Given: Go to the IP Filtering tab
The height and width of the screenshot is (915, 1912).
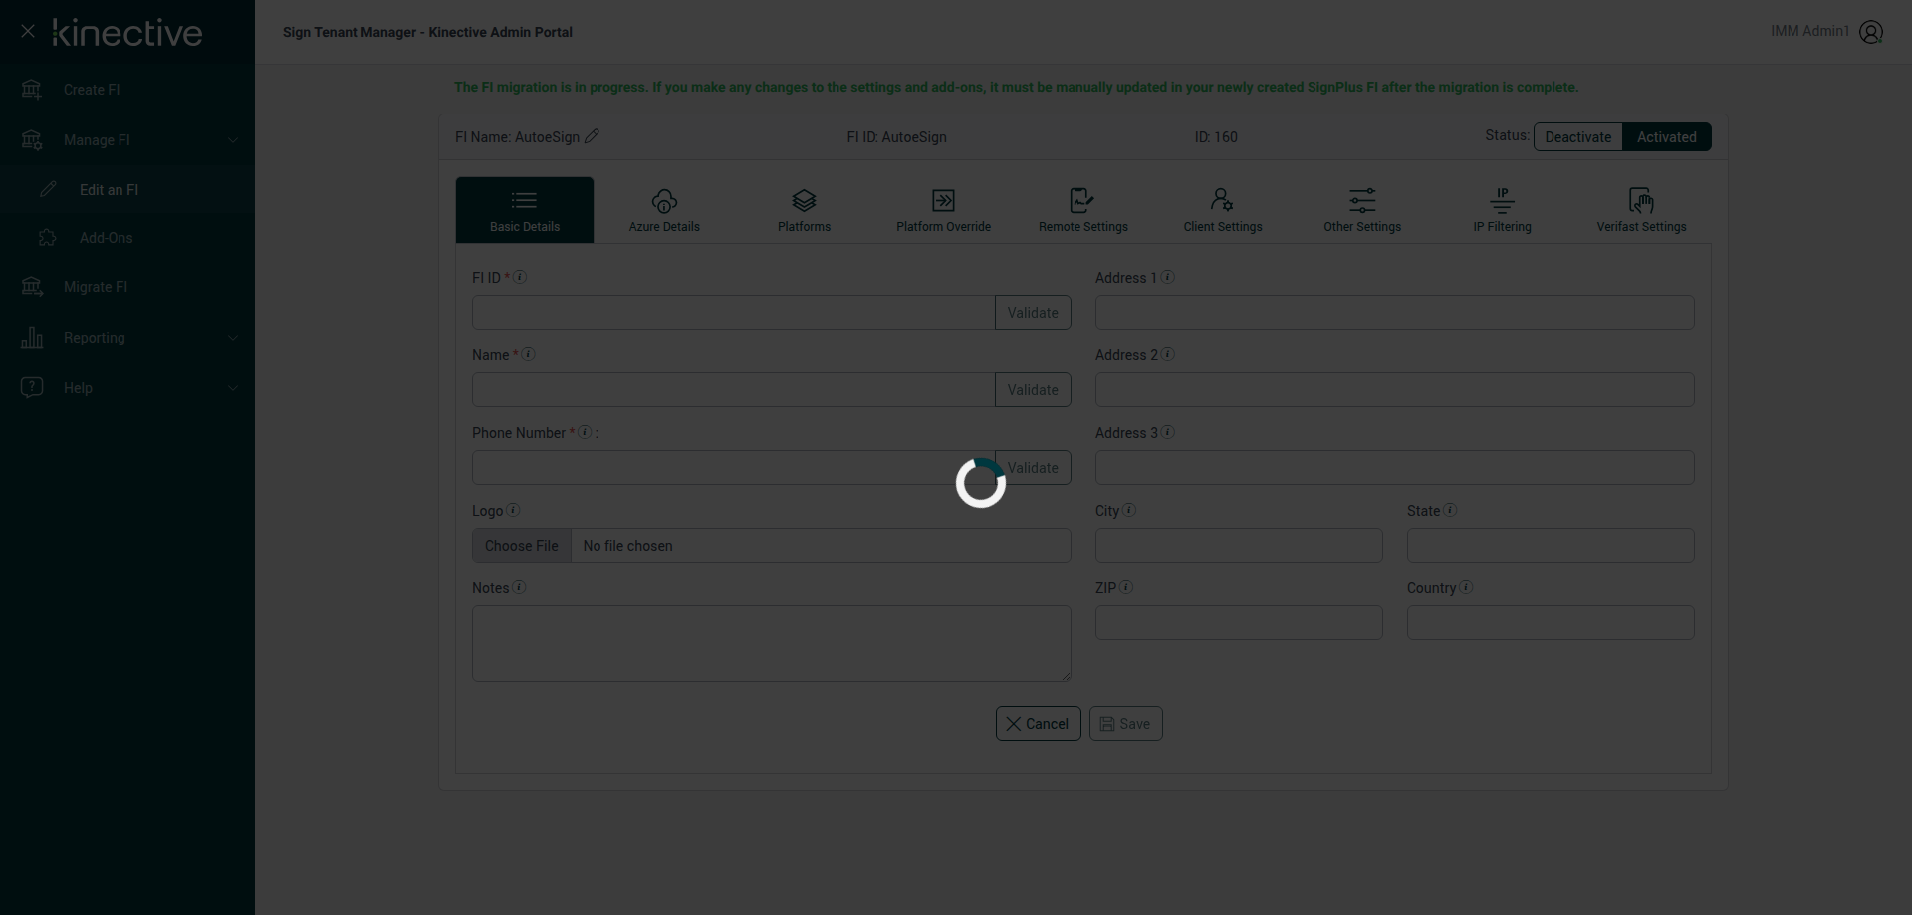Looking at the screenshot, I should [1502, 210].
